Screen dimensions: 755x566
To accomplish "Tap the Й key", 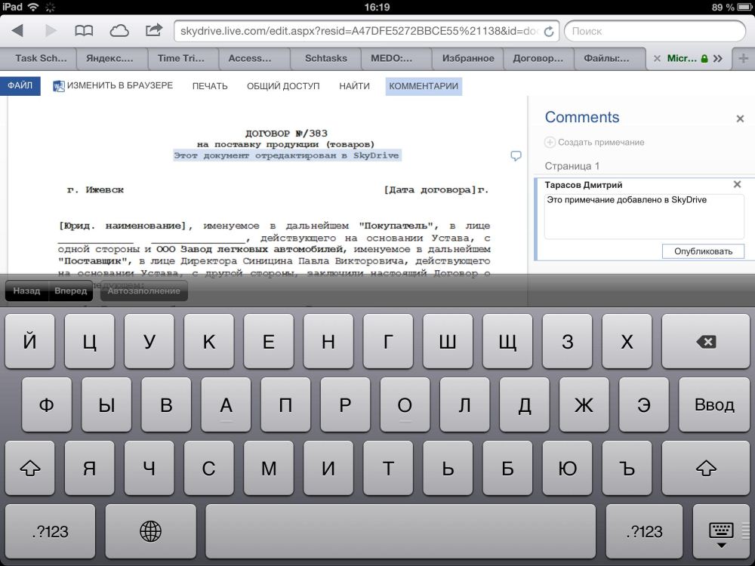I will click(30, 342).
